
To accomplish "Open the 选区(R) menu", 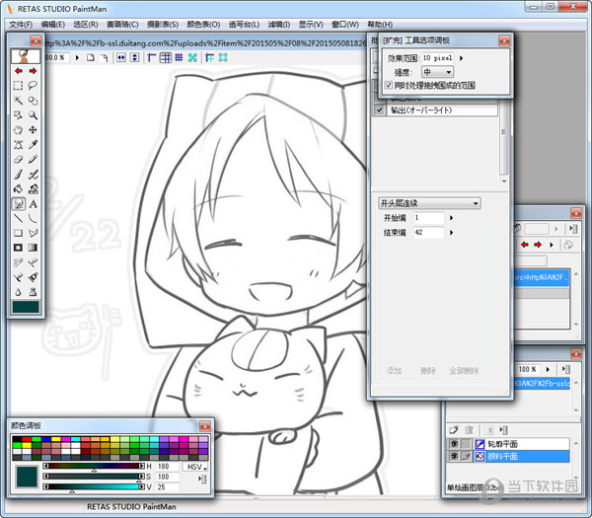I will [x=86, y=25].
